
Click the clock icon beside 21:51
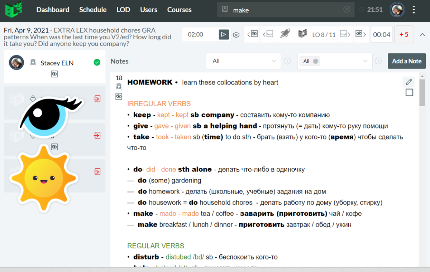362,10
